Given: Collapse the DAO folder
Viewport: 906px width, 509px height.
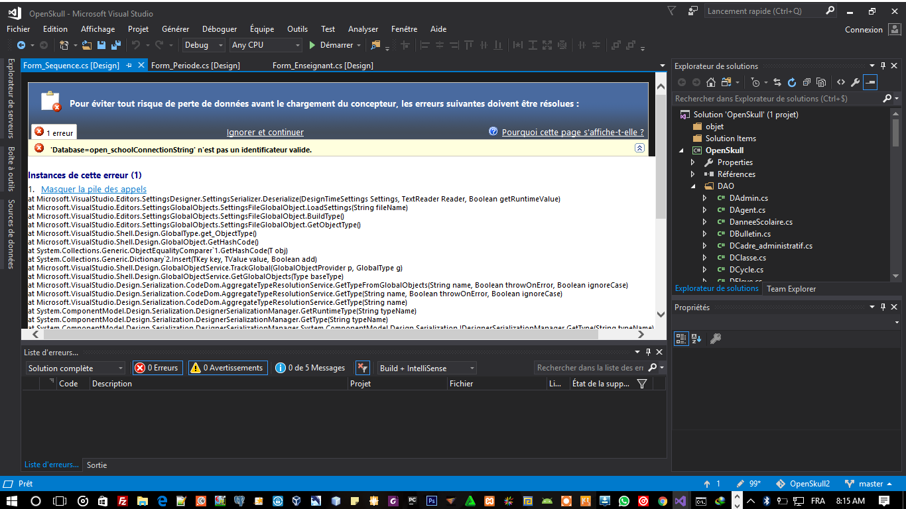Looking at the screenshot, I should coord(693,186).
